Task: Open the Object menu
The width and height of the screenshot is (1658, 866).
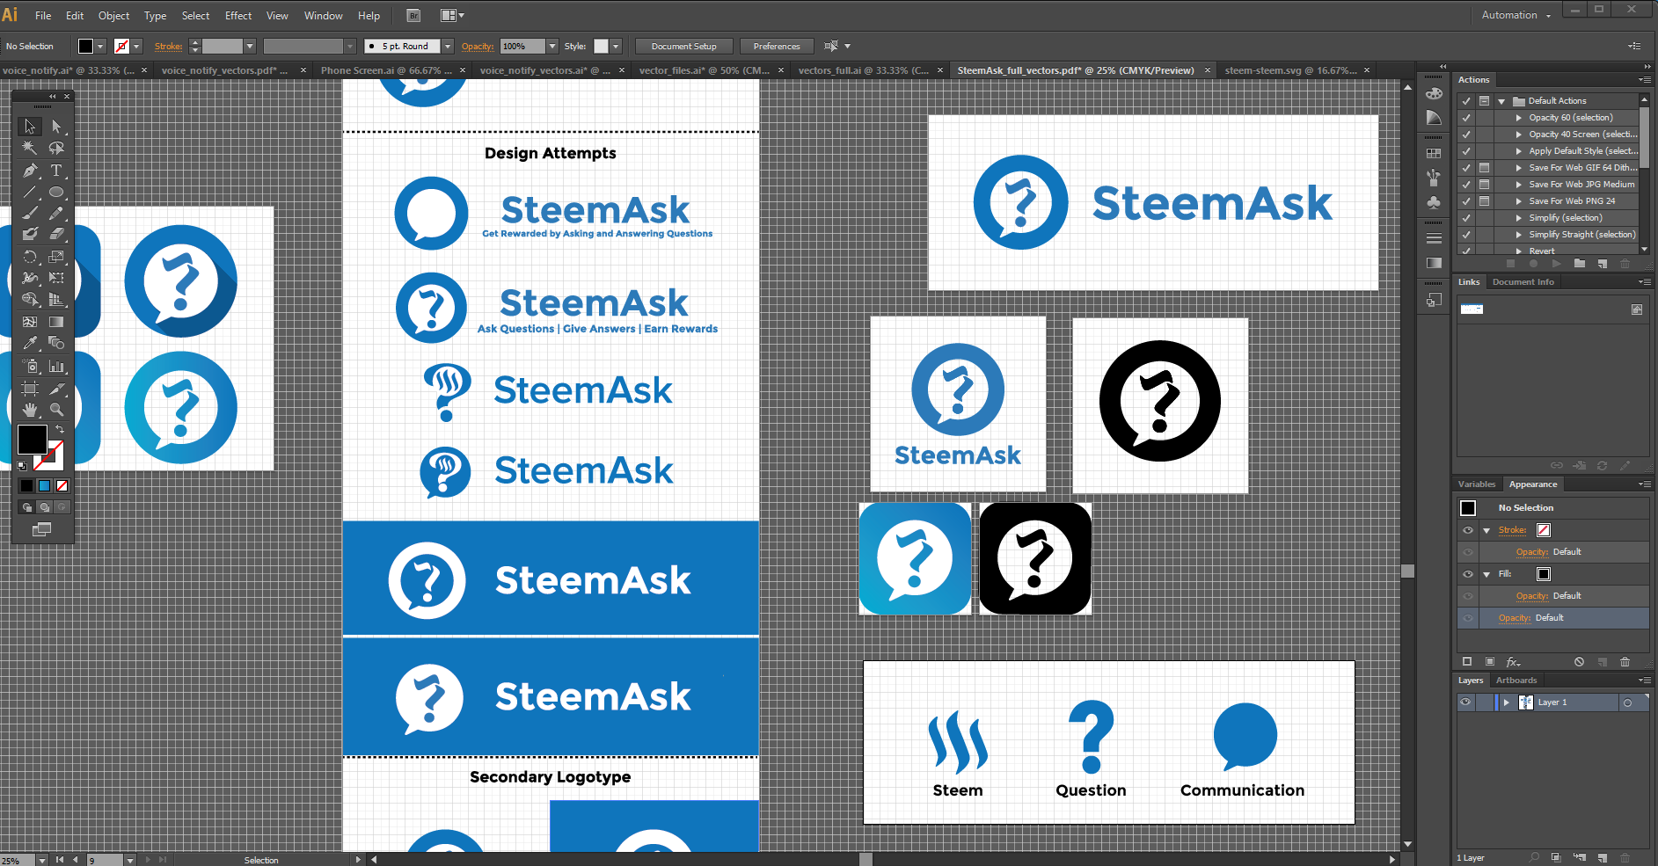Action: coord(113,16)
